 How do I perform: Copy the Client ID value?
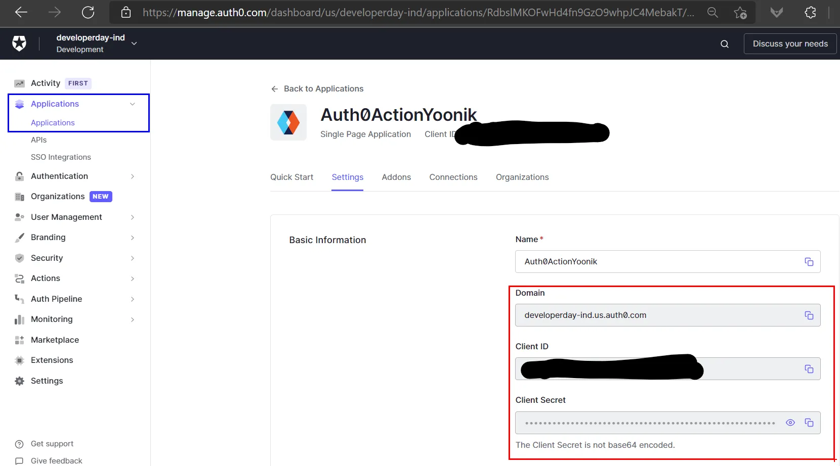pyautogui.click(x=809, y=369)
